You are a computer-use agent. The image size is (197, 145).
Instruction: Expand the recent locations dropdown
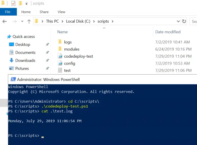[22, 21]
